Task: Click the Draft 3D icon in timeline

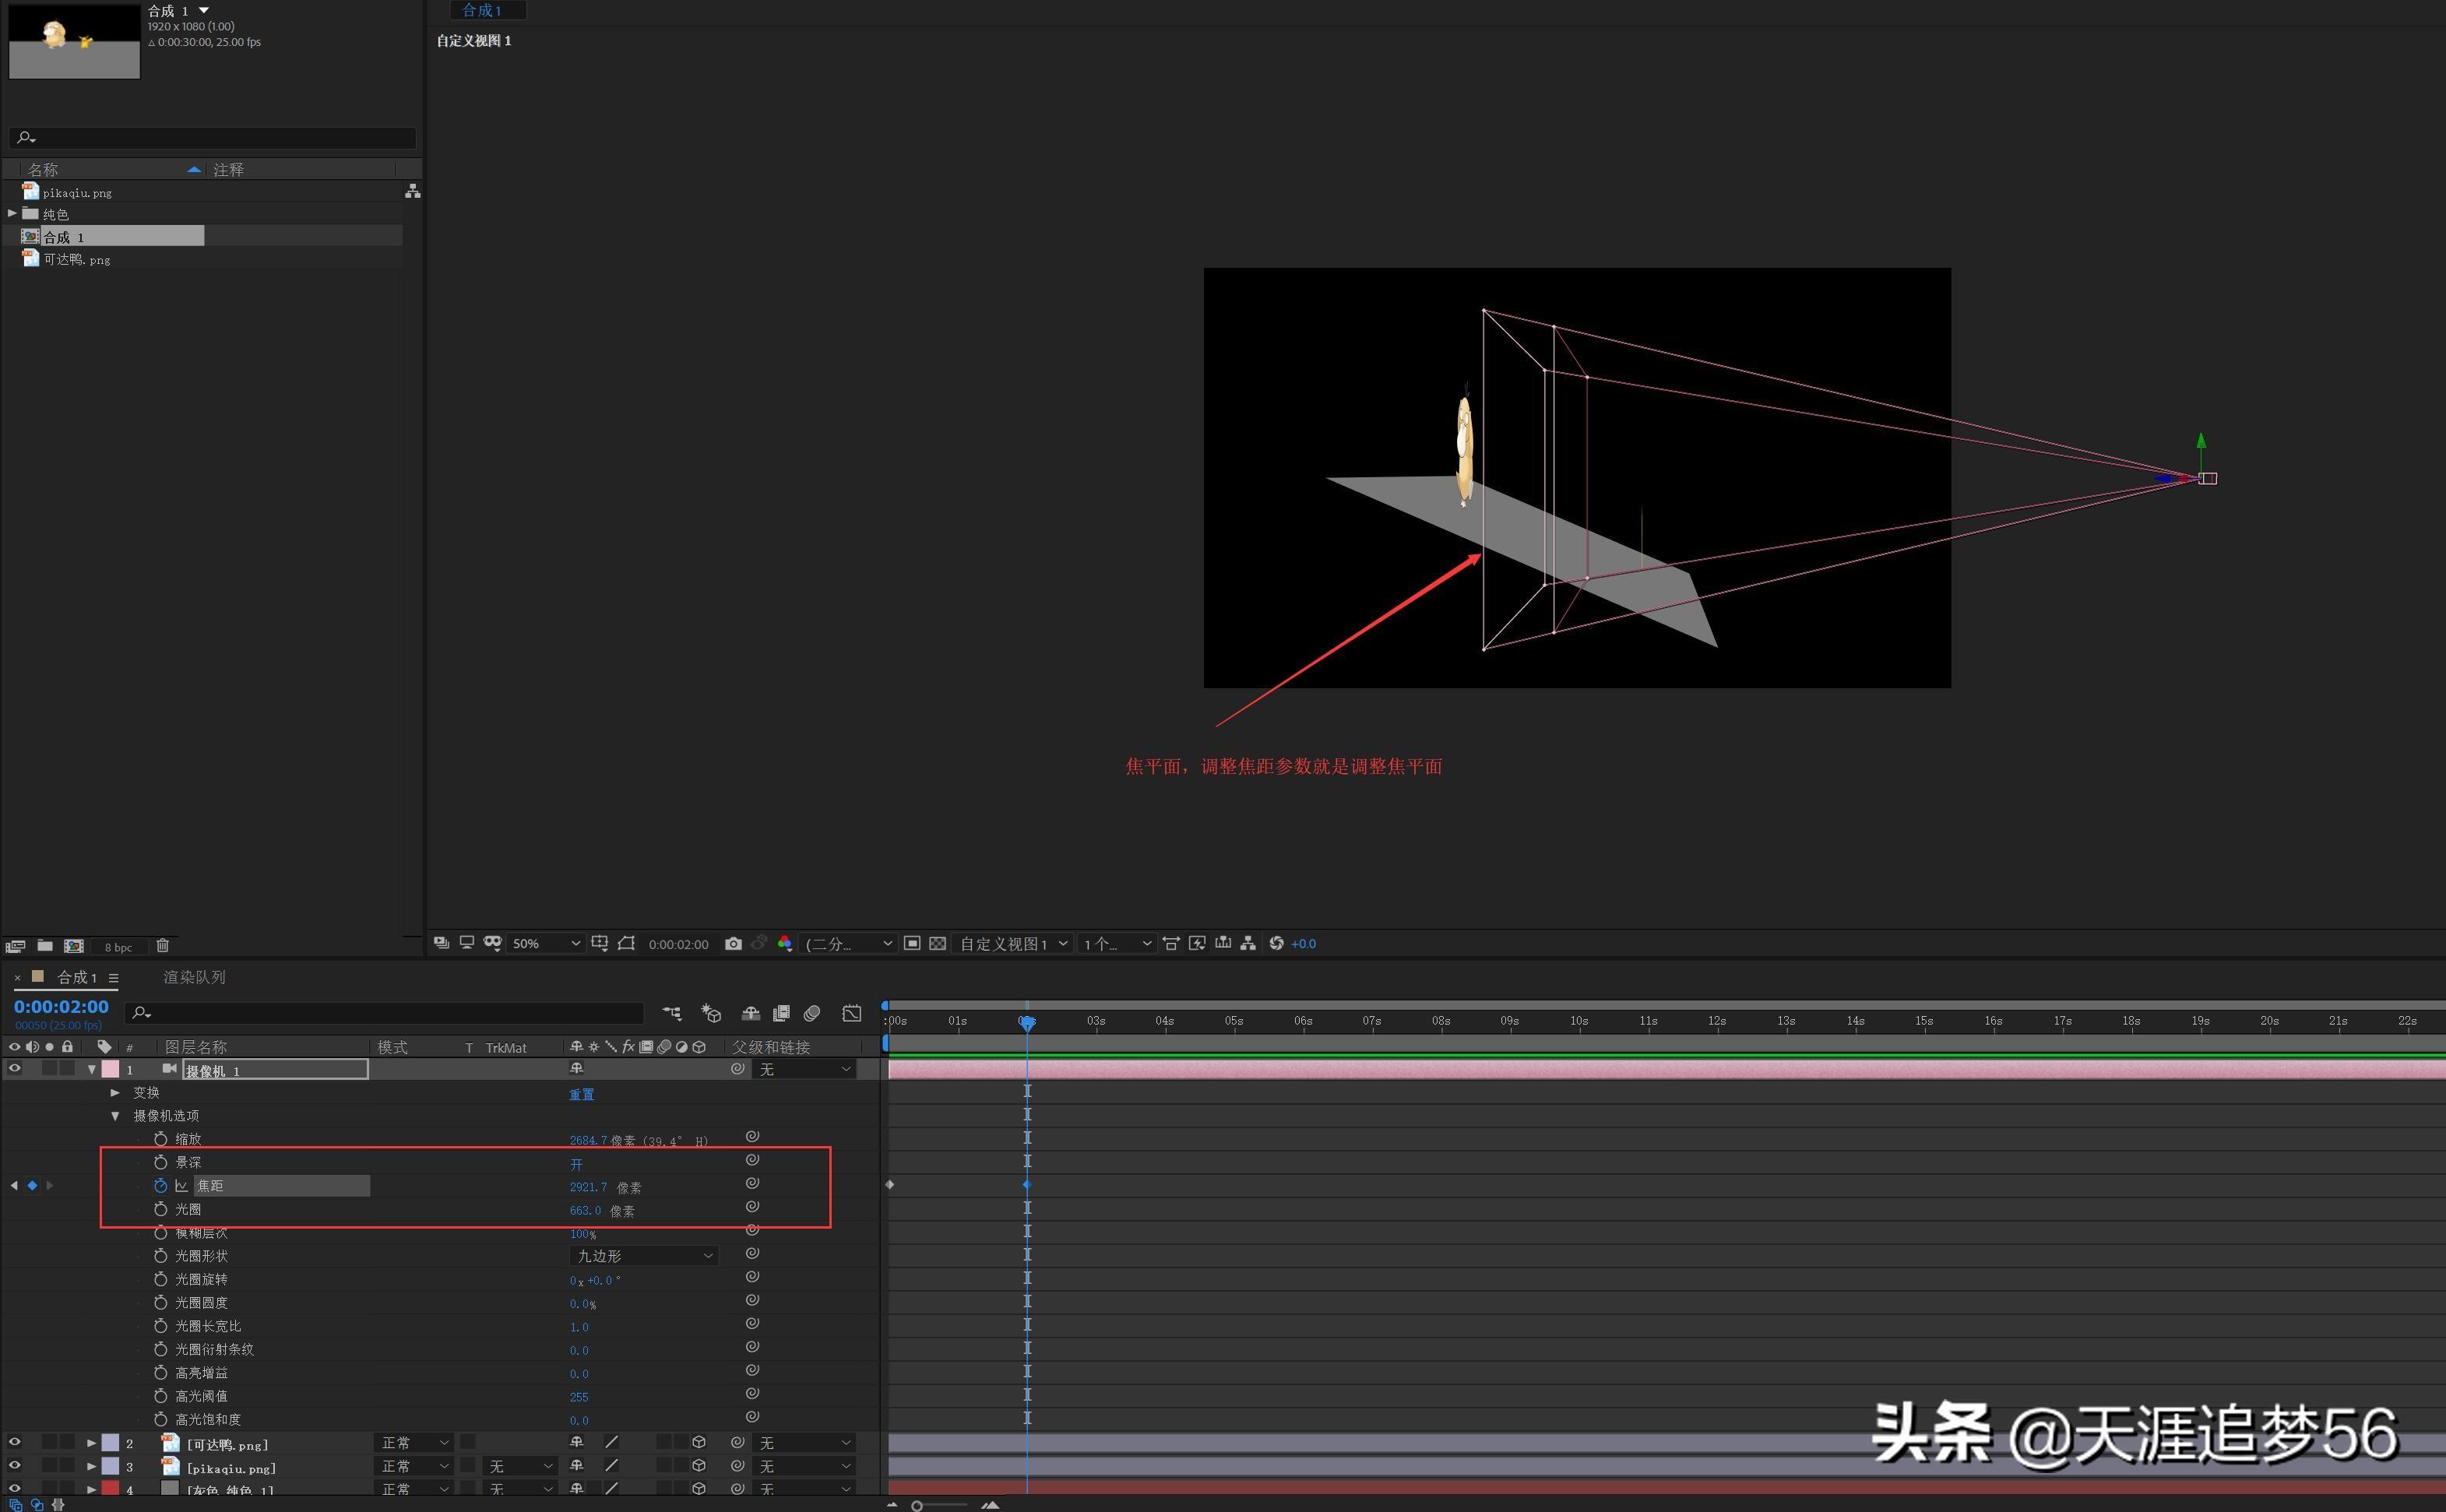Action: point(711,1013)
